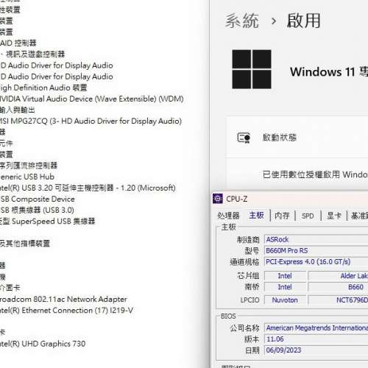Image resolution: width=368 pixels, height=368 pixels.
Task: Select 輸入與輸出 audio category
Action: [17, 110]
